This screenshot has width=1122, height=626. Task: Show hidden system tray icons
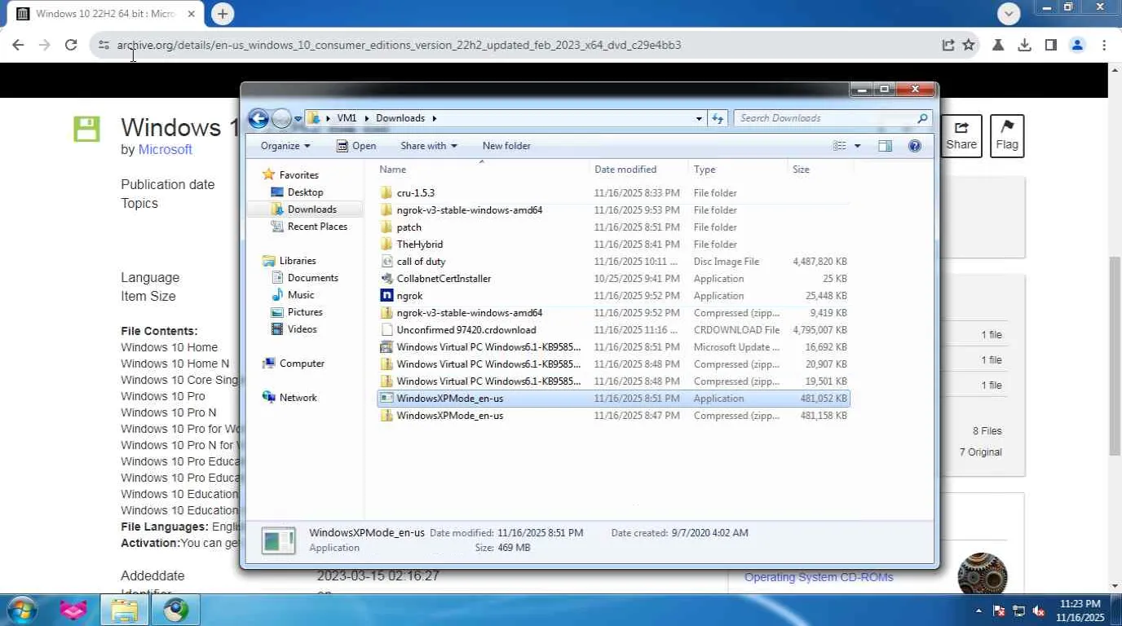pyautogui.click(x=978, y=611)
